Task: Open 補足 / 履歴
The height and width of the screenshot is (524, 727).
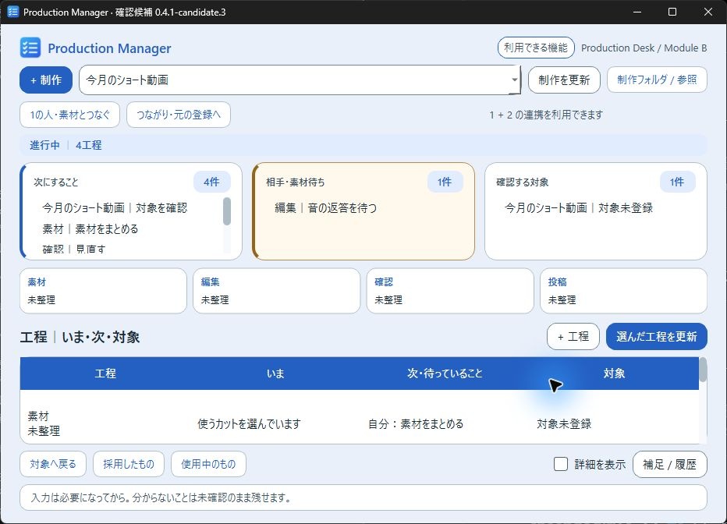Action: point(669,464)
